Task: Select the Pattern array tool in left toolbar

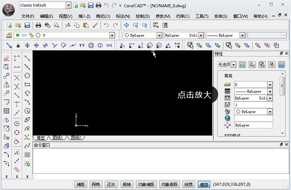Action: coord(6,111)
